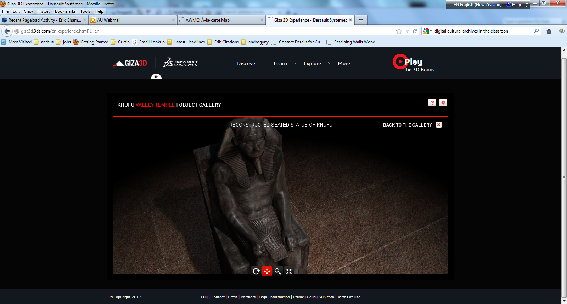The width and height of the screenshot is (567, 304).
Task: Select the pan/move tool in the viewer toolbar
Action: (x=267, y=271)
